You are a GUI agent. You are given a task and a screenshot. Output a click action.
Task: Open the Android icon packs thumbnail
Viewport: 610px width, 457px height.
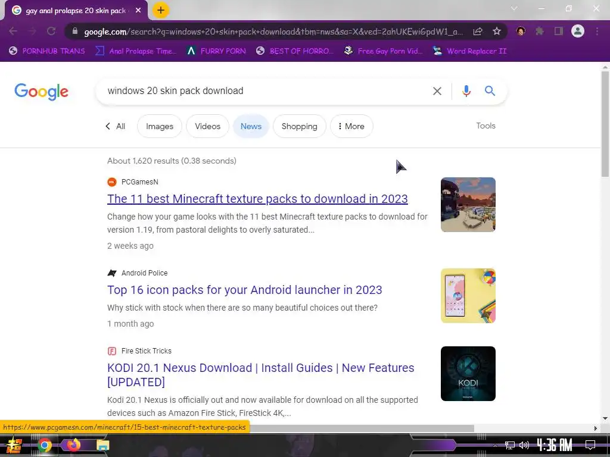pos(468,296)
